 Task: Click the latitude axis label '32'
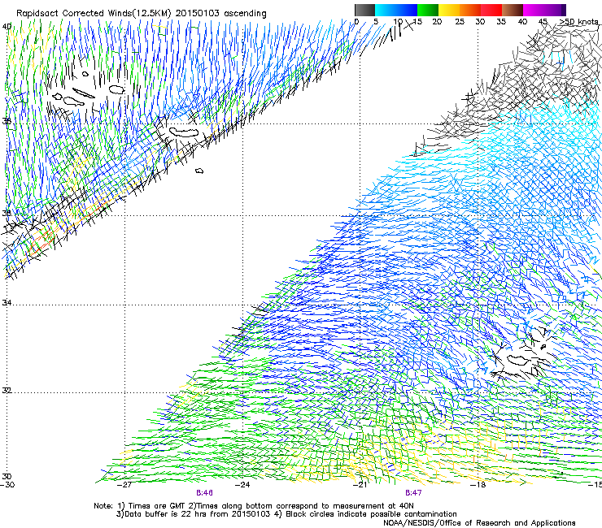tap(7, 391)
